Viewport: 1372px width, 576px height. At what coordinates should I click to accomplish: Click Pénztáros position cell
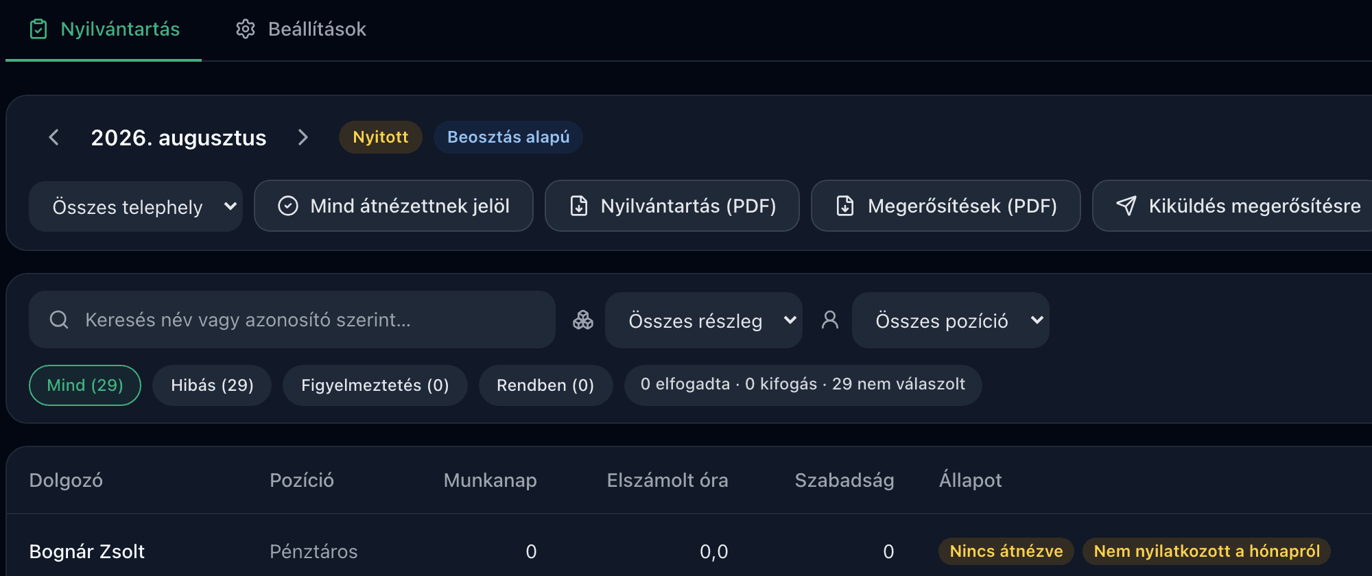click(x=314, y=551)
